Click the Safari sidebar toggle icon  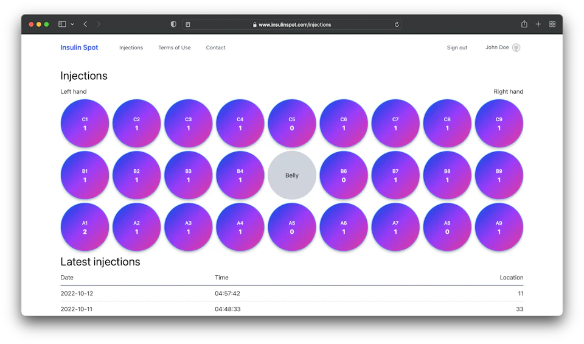click(x=62, y=24)
